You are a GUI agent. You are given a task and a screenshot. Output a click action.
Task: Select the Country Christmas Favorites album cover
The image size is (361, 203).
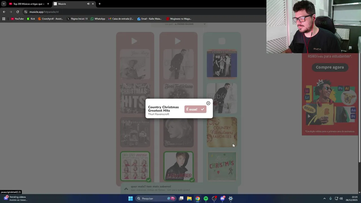tap(222, 132)
